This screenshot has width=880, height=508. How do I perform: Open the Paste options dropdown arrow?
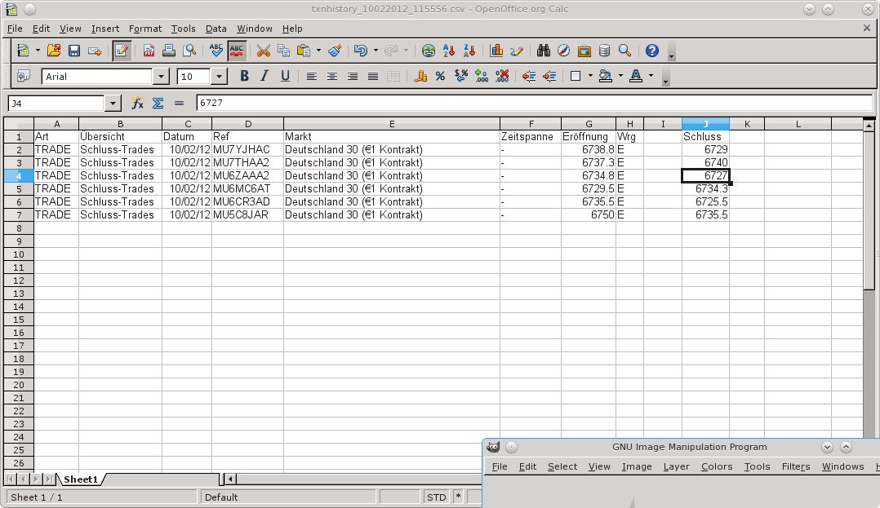pos(318,51)
